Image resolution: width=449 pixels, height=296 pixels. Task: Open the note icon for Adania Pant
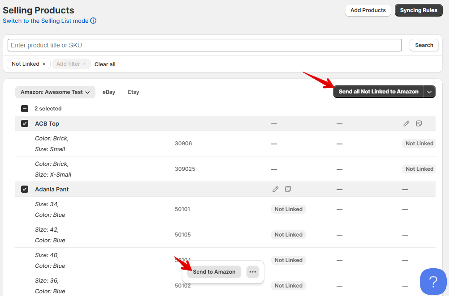click(x=288, y=189)
